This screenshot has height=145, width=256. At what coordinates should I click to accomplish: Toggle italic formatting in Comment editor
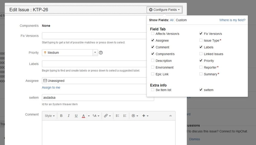point(69,116)
